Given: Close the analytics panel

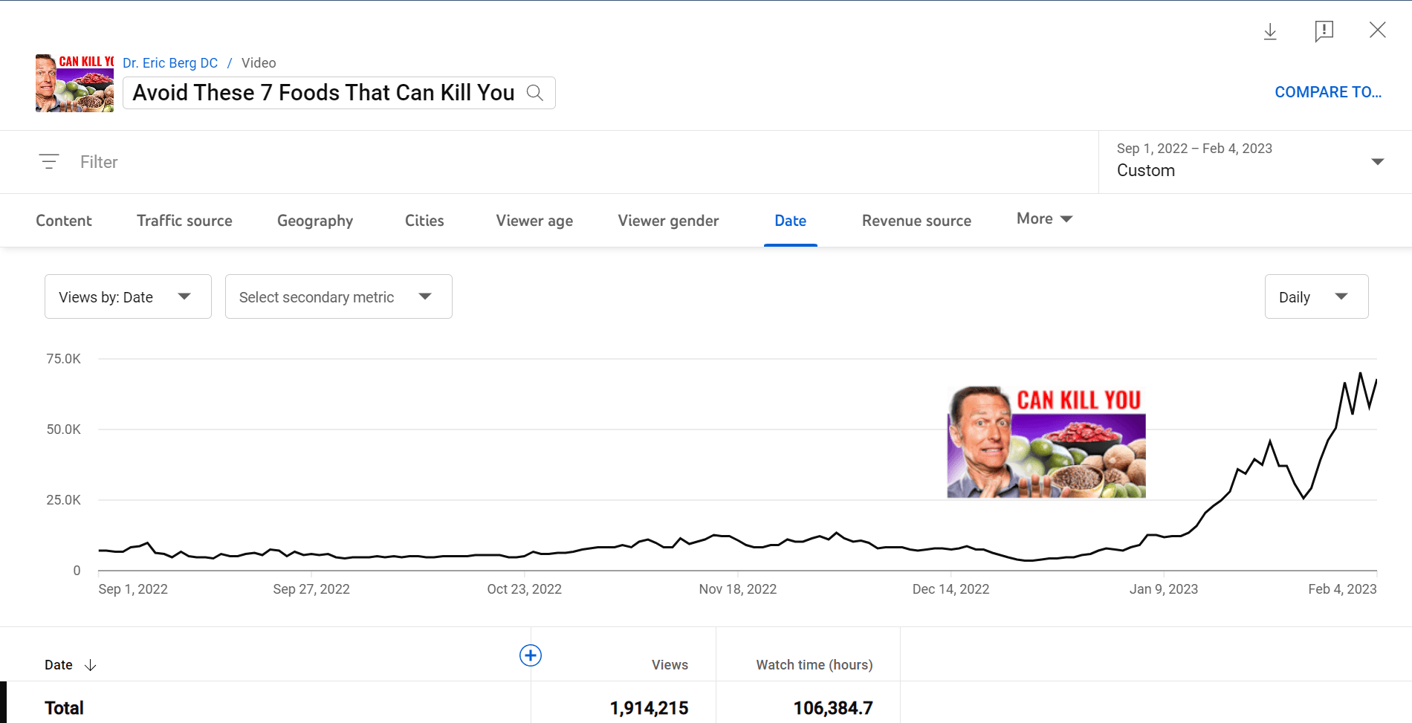Looking at the screenshot, I should [x=1377, y=30].
